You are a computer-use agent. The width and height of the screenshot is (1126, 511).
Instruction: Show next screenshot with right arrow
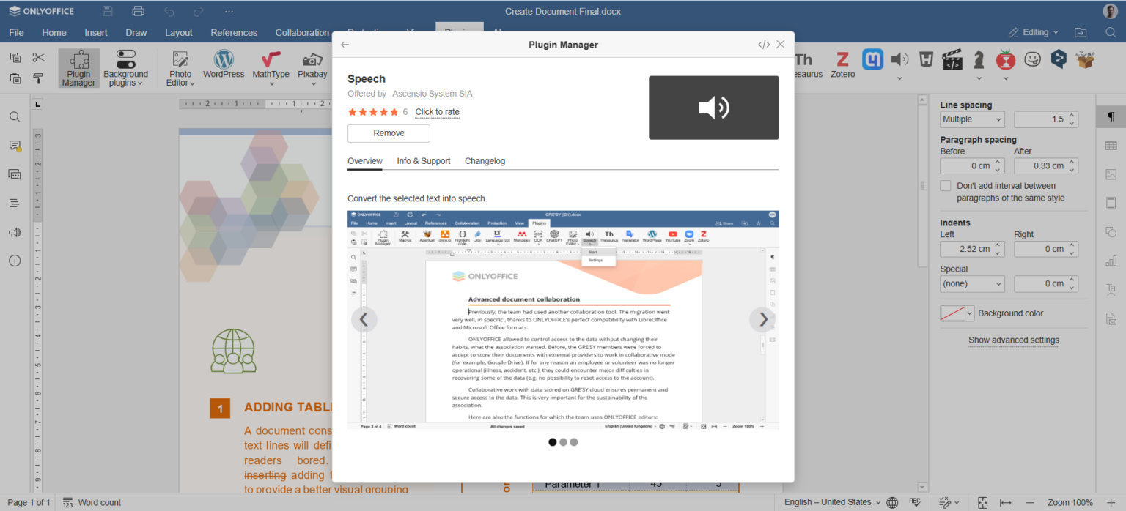click(762, 319)
